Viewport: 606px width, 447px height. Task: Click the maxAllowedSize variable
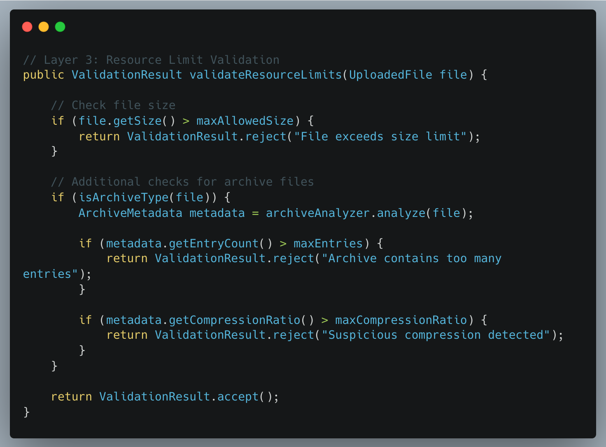[245, 121]
